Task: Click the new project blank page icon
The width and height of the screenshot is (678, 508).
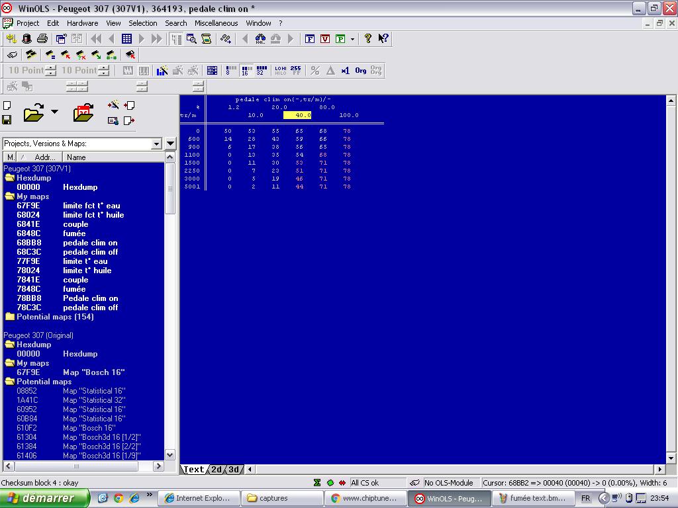Action: click(7, 106)
